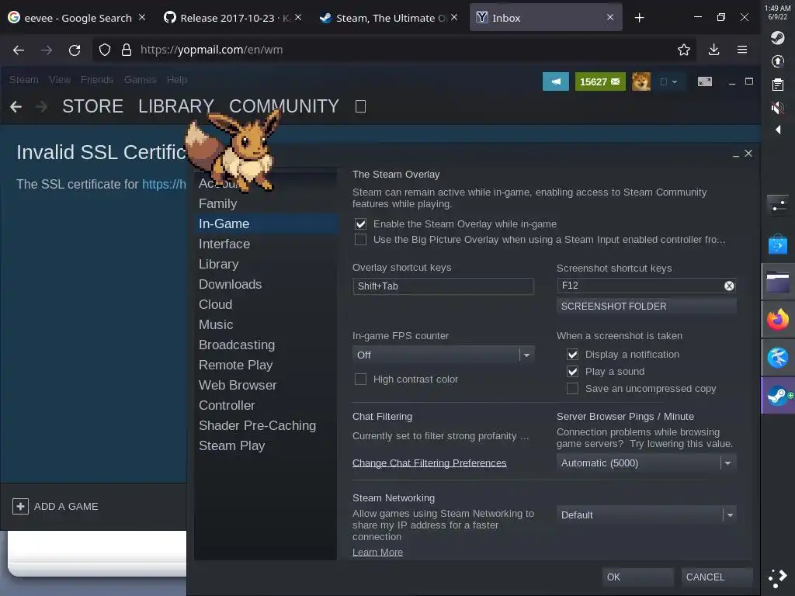Select Family settings category

(x=266, y=204)
